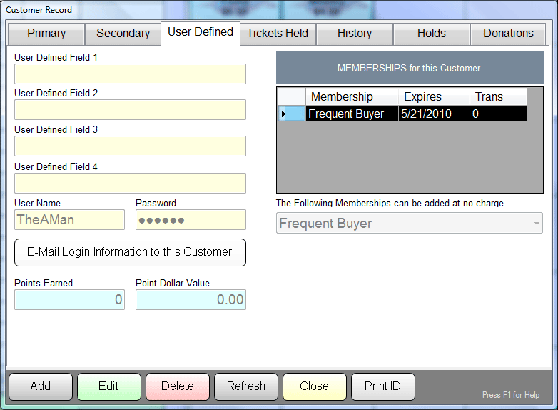Viewport: 558px width, 410px height.
Task: Go to the Tickets Held tab
Action: 278,34
